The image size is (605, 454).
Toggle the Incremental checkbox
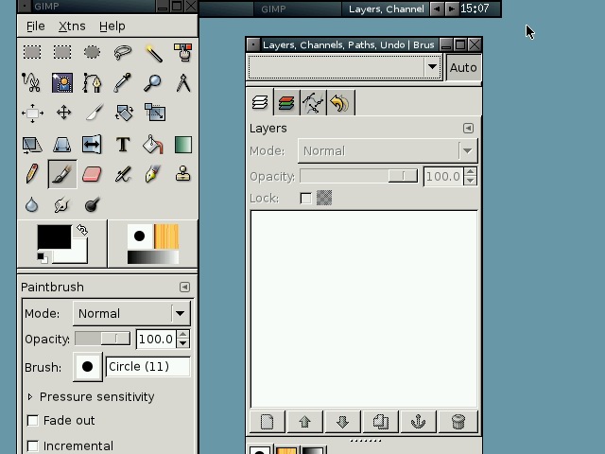(x=33, y=445)
